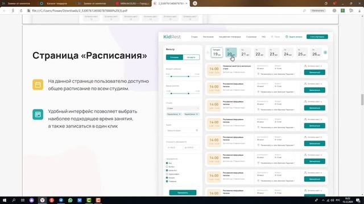Toggle the "Хореография" checkbox

(x=167, y=174)
